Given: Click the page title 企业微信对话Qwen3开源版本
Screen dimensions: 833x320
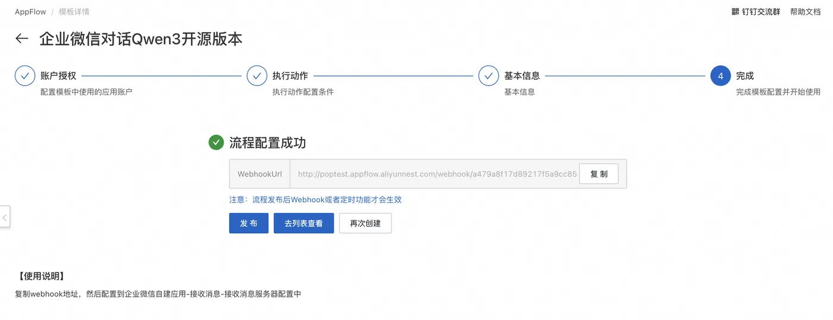Looking at the screenshot, I should point(140,39).
